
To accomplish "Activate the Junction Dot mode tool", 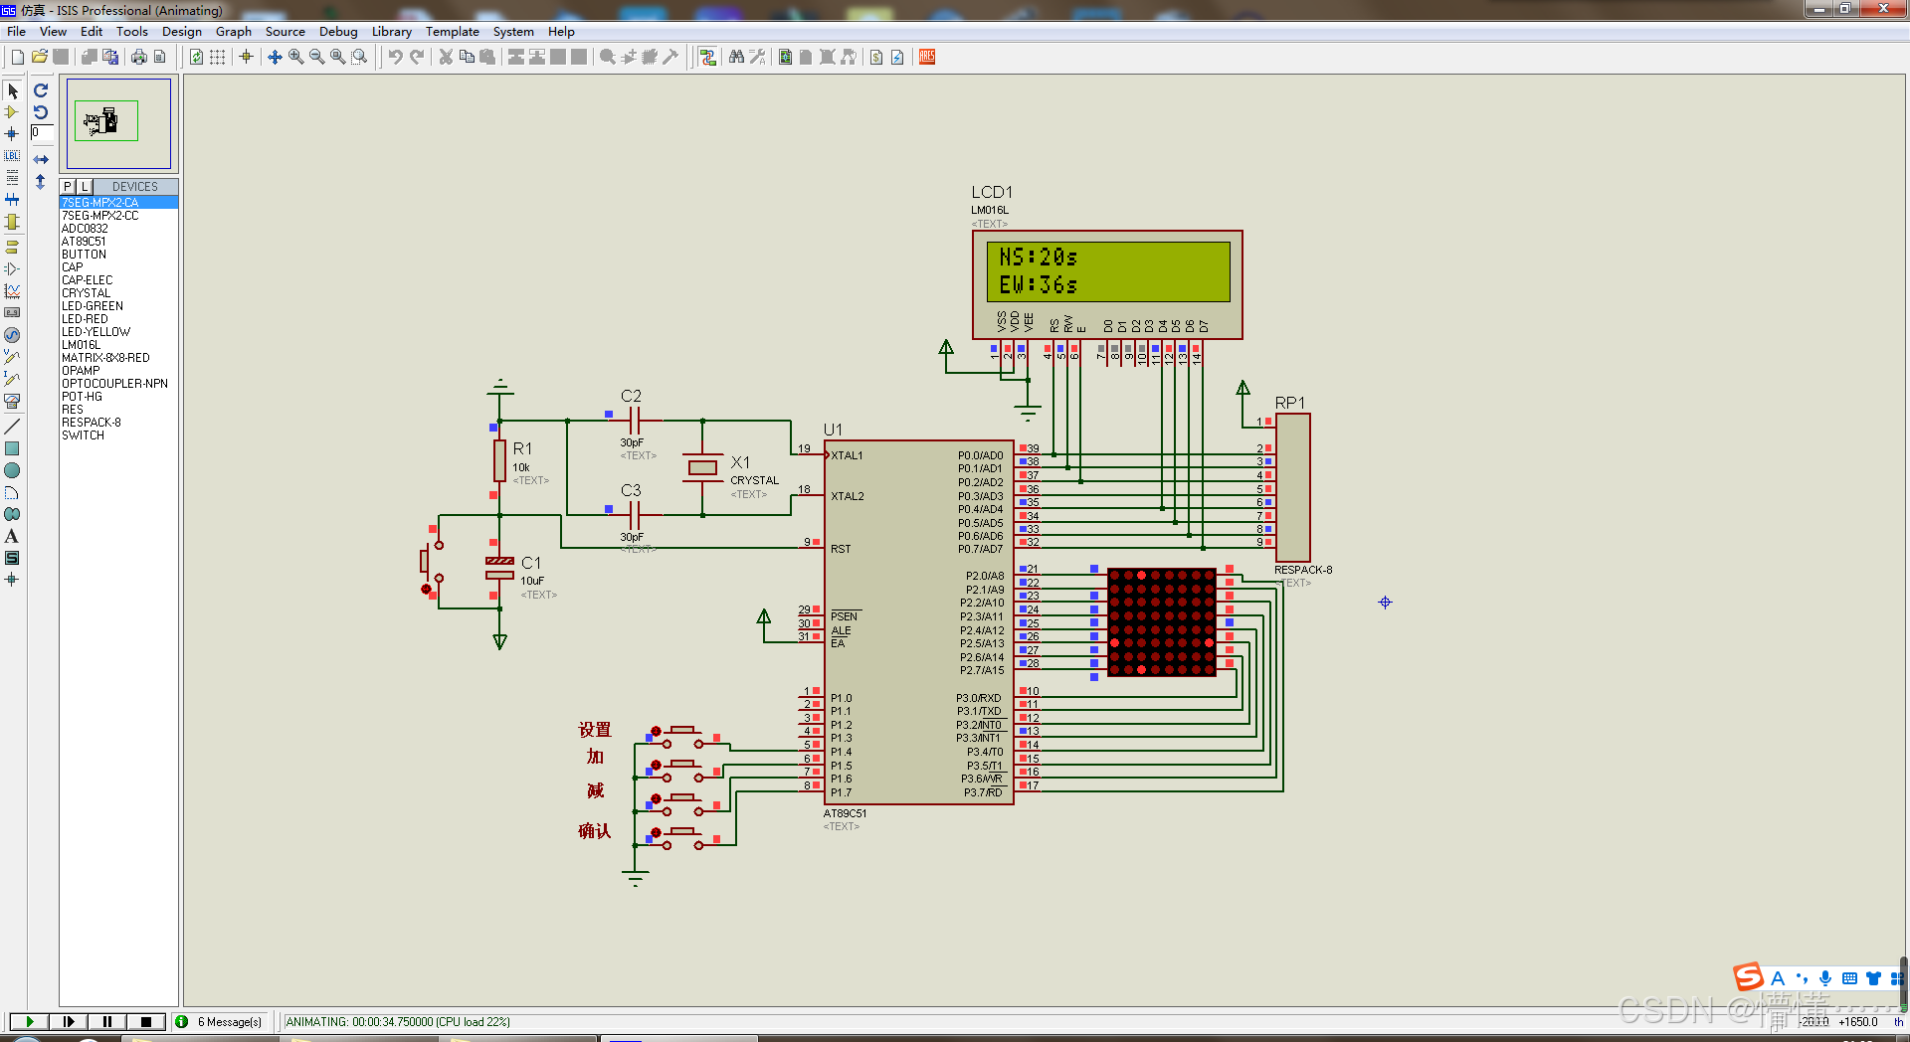I will click(12, 133).
